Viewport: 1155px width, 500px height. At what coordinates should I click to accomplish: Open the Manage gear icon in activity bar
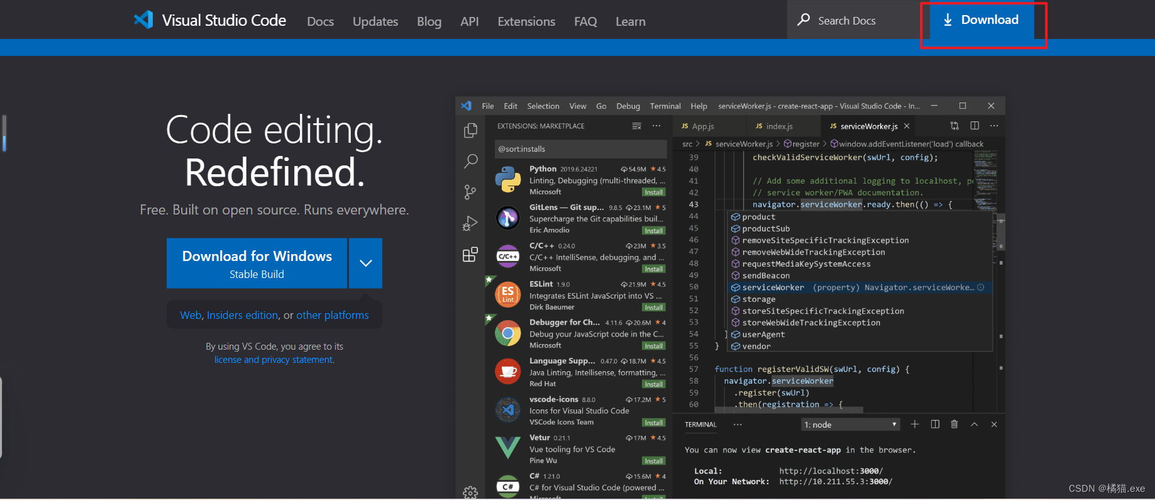(x=470, y=492)
